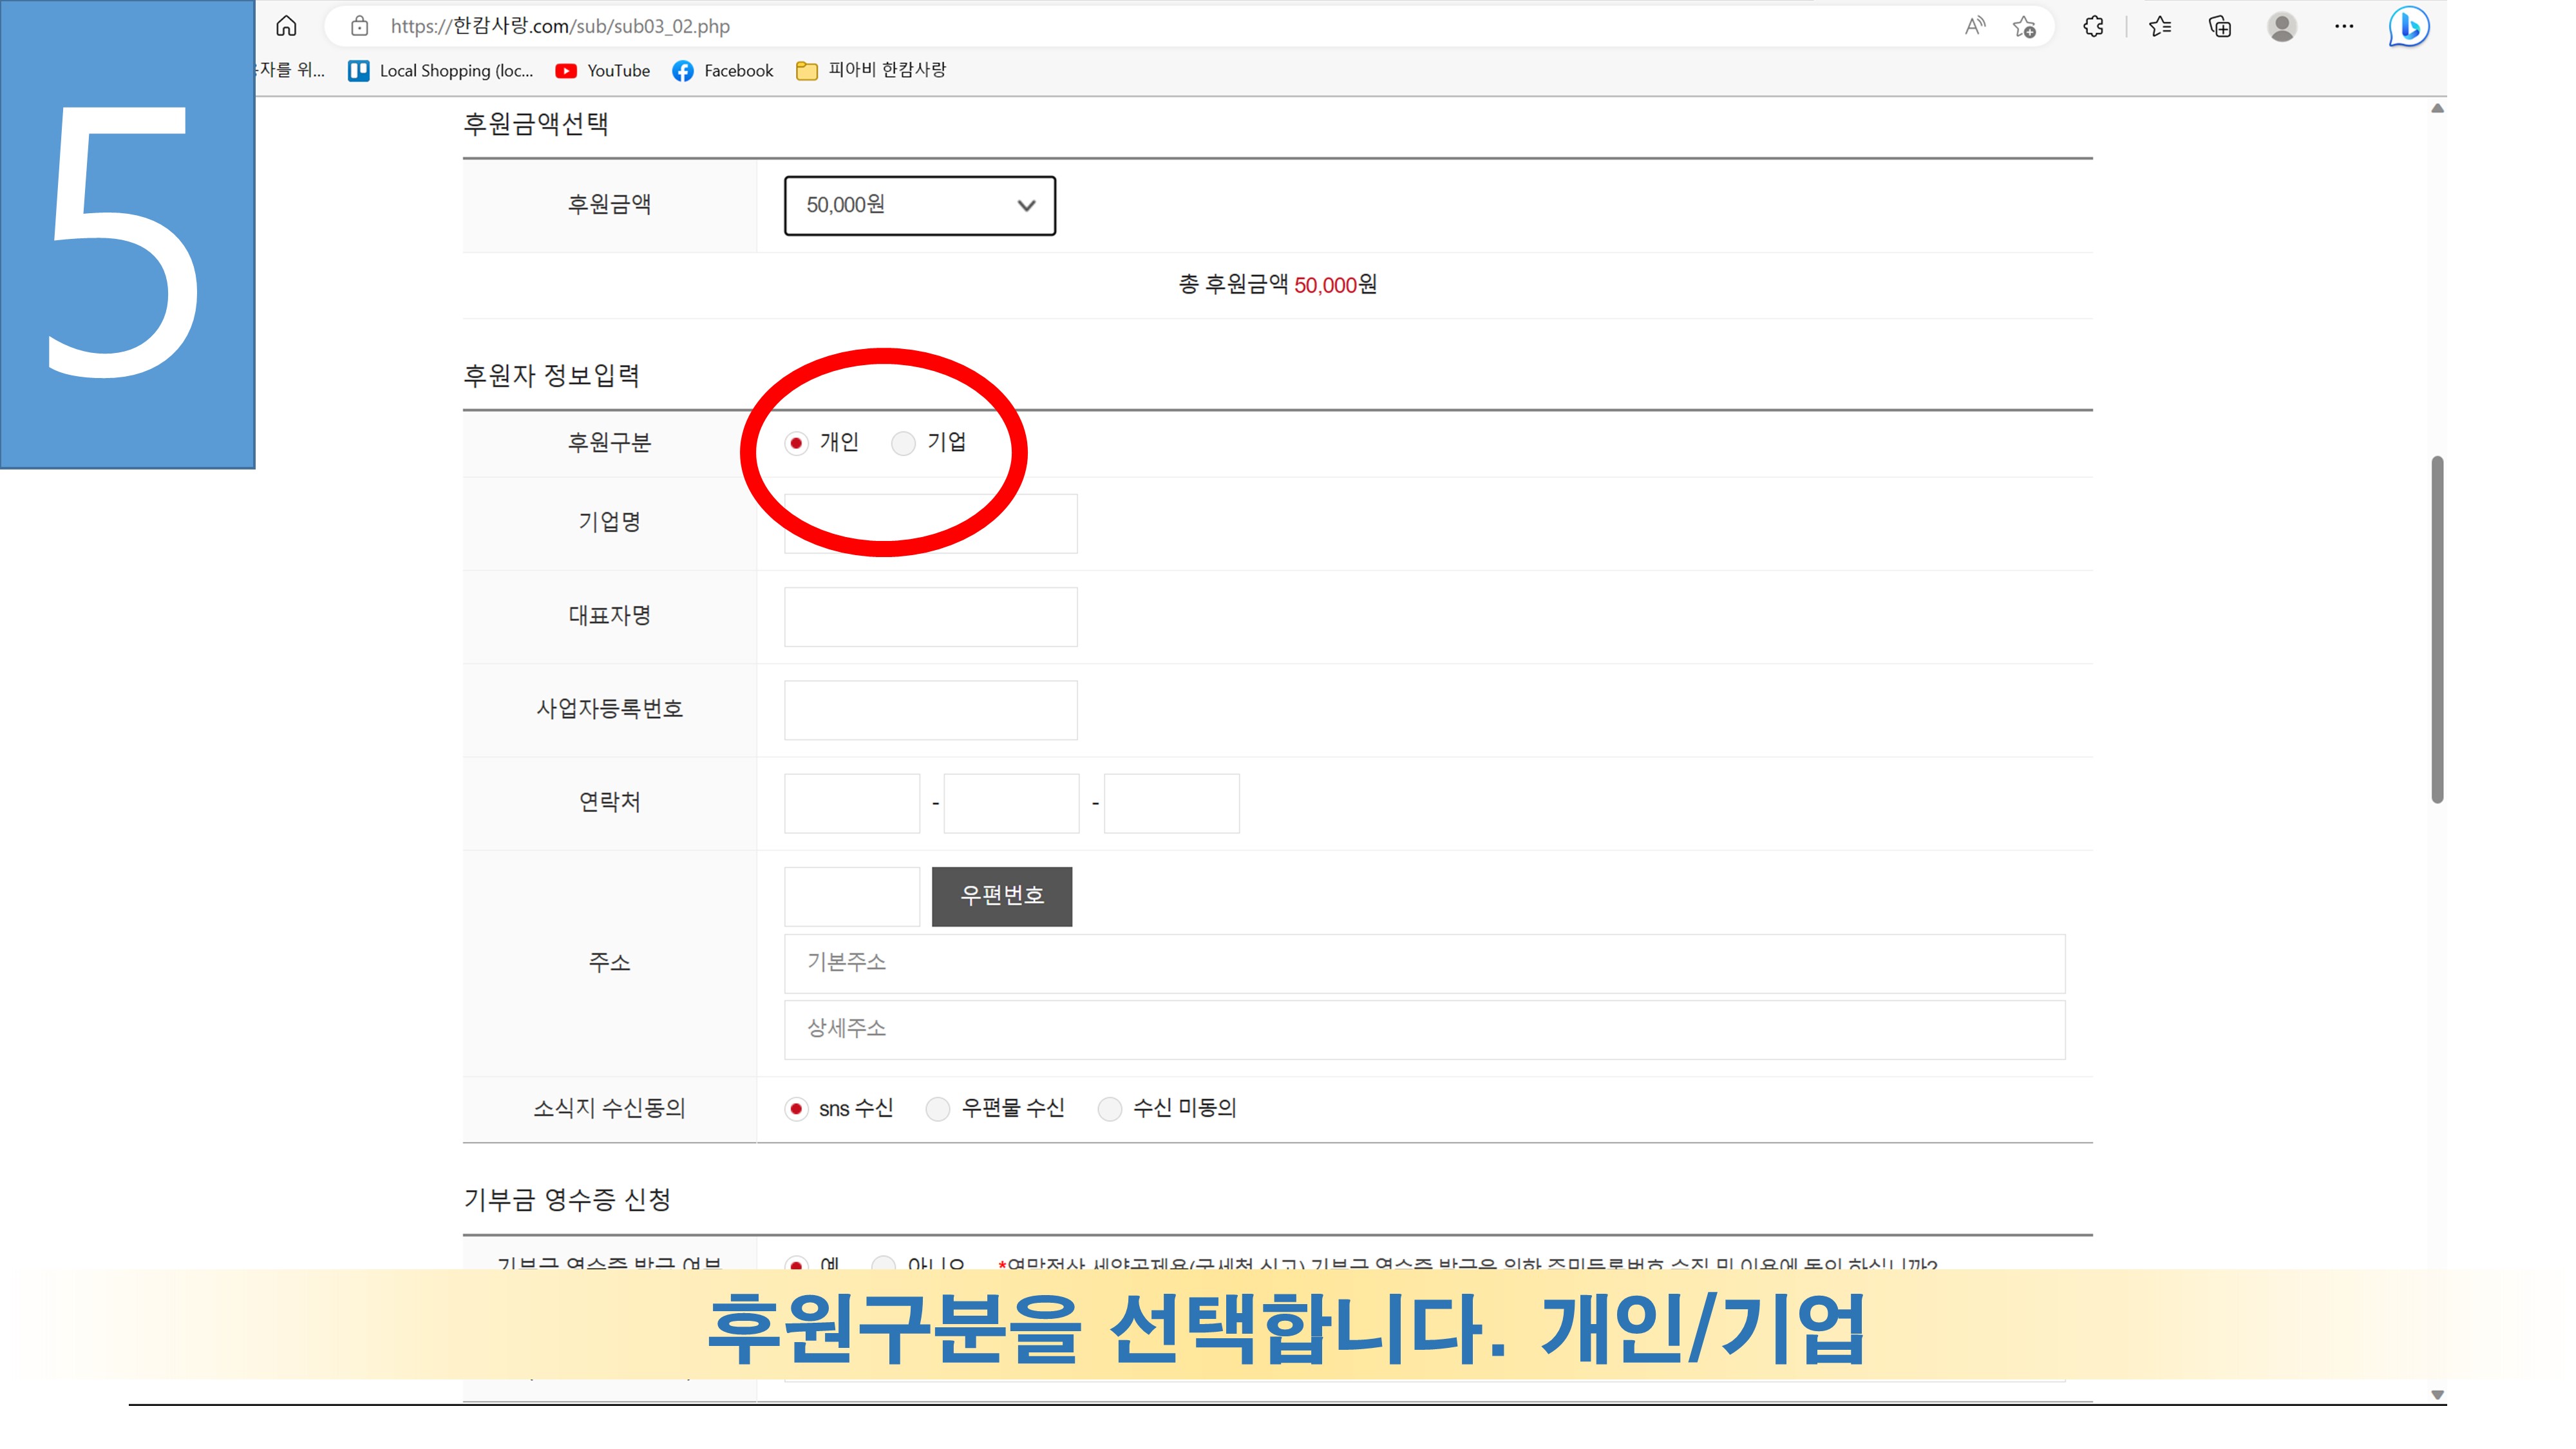The image size is (2576, 1449).
Task: Select the 우편물 수신 radio option
Action: tap(938, 1108)
